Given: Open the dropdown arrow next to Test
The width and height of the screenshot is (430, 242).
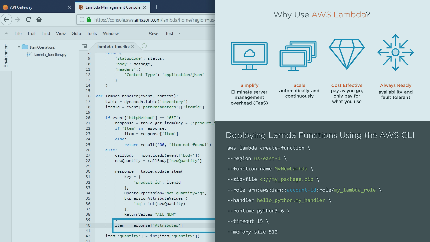Looking at the screenshot, I should [x=179, y=33].
